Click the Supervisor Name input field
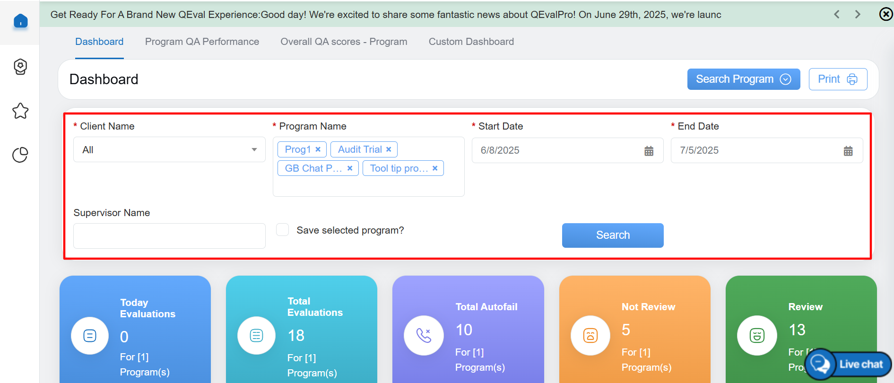The height and width of the screenshot is (383, 894). coord(169,236)
